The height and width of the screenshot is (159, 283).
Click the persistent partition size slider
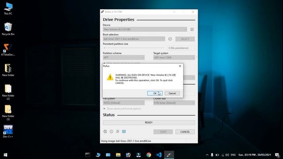coord(134,48)
